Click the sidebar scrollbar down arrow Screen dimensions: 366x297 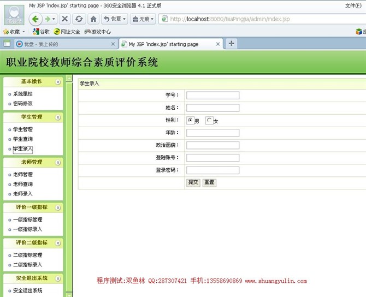point(69,295)
